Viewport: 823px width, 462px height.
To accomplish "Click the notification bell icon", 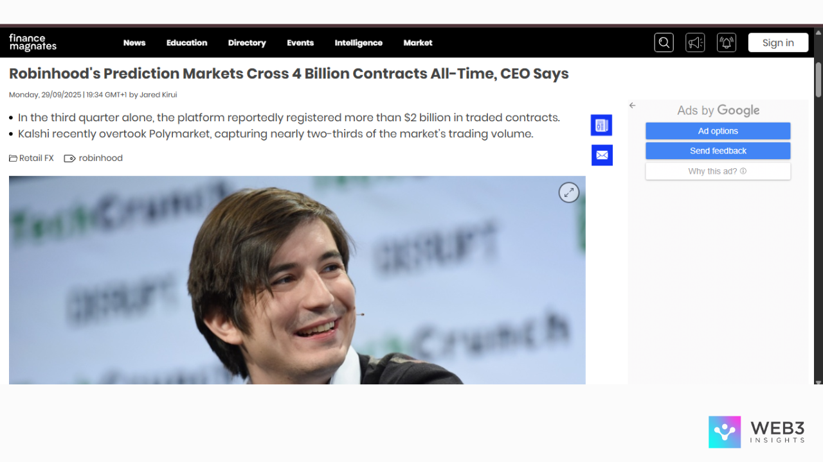I will click(727, 43).
